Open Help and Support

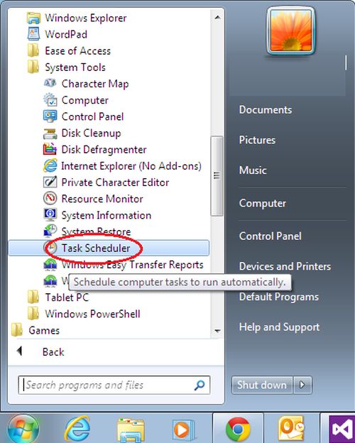point(279,327)
